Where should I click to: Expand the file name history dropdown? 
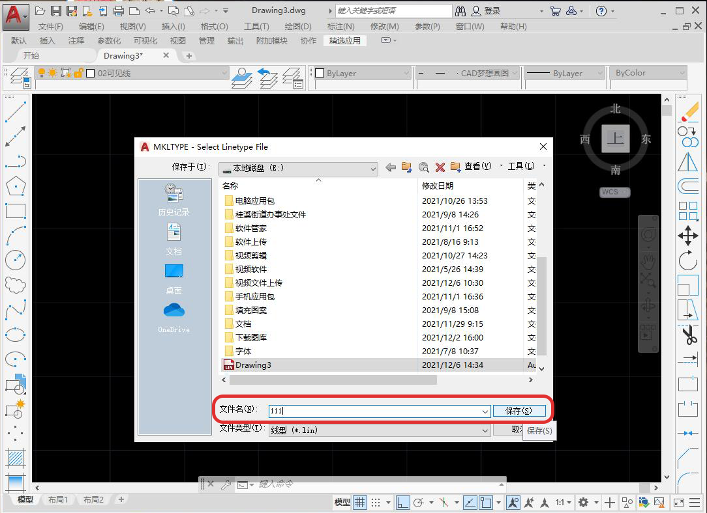[x=485, y=411]
